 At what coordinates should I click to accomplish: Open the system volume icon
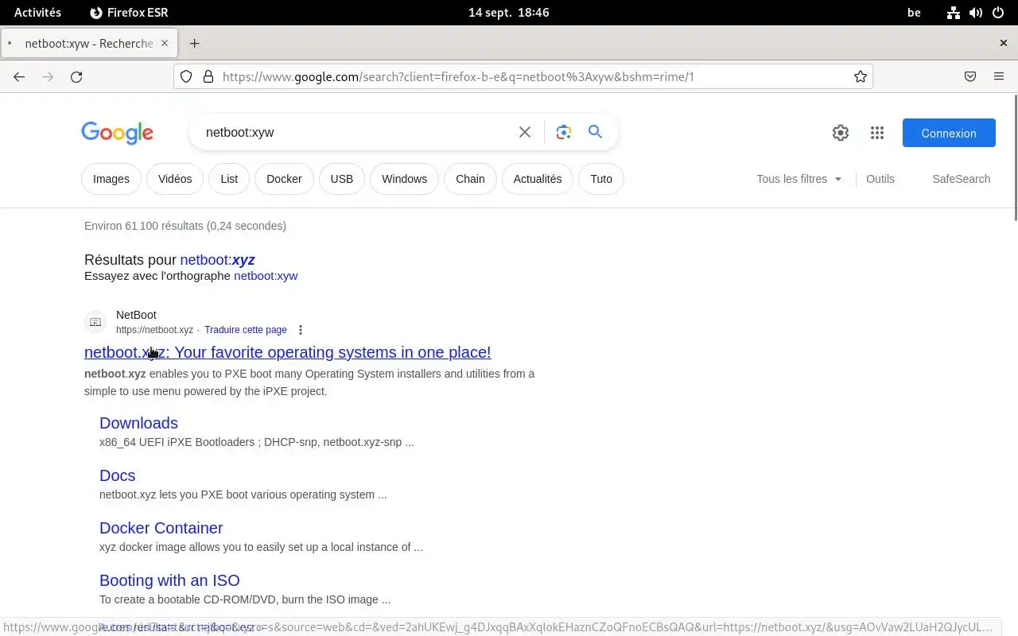click(976, 13)
